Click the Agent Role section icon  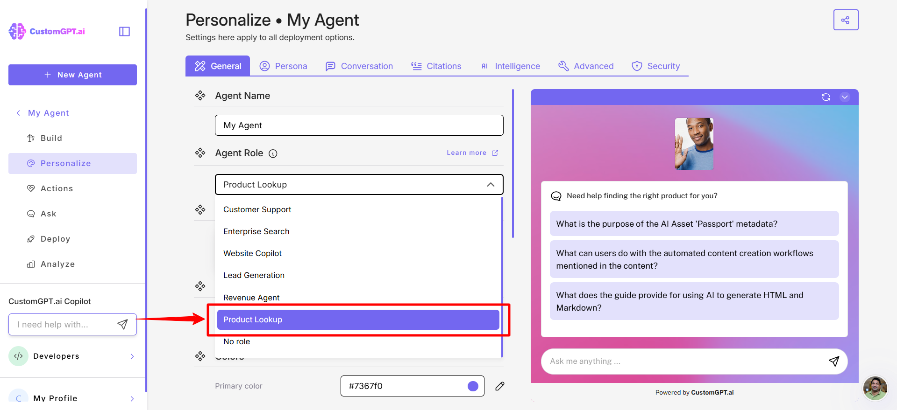tap(200, 153)
